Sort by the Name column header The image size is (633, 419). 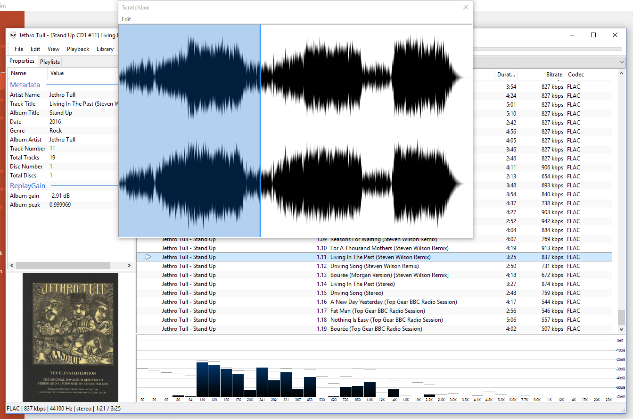pyautogui.click(x=28, y=73)
